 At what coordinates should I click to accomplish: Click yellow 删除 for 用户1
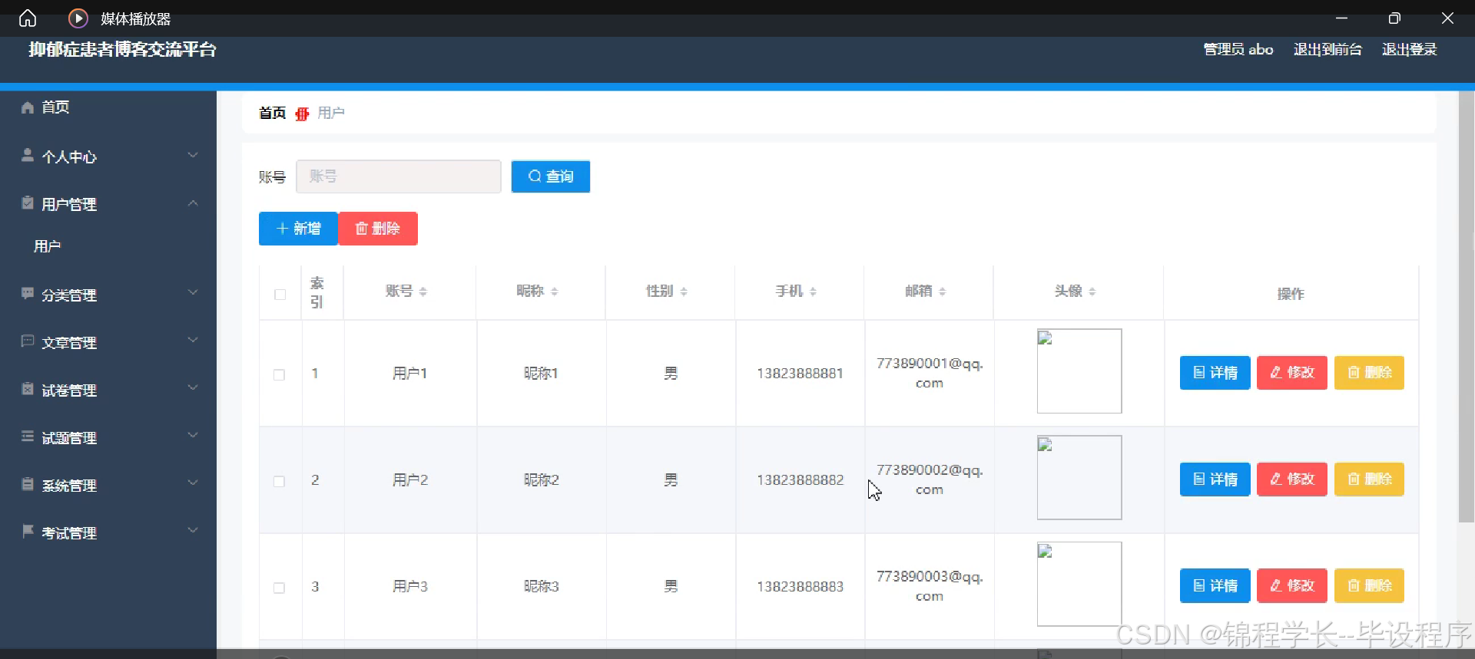tap(1369, 373)
